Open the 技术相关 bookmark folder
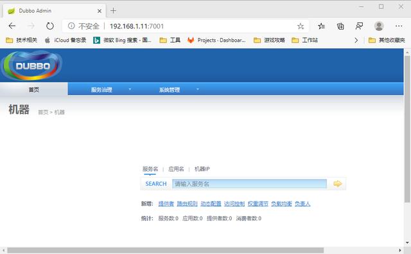411x254 pixels. point(21,40)
